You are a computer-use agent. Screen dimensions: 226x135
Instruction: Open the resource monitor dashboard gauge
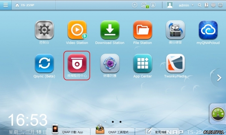point(218,113)
